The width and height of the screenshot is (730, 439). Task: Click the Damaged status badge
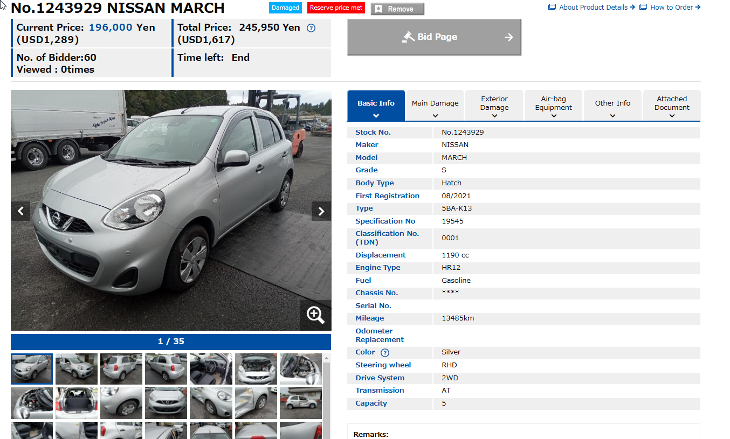click(286, 8)
